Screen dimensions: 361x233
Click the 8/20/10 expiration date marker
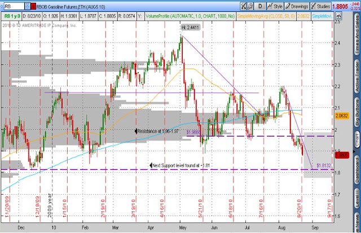coord(299,208)
